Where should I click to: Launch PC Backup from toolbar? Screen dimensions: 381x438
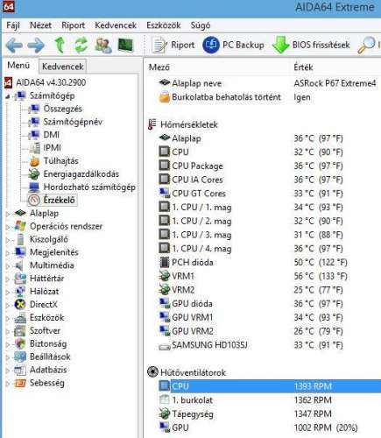[x=233, y=45]
